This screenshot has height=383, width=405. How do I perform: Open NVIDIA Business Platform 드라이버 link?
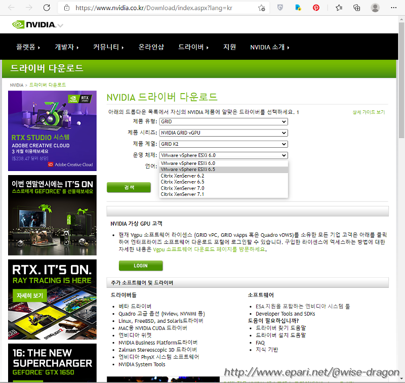[x=158, y=343]
